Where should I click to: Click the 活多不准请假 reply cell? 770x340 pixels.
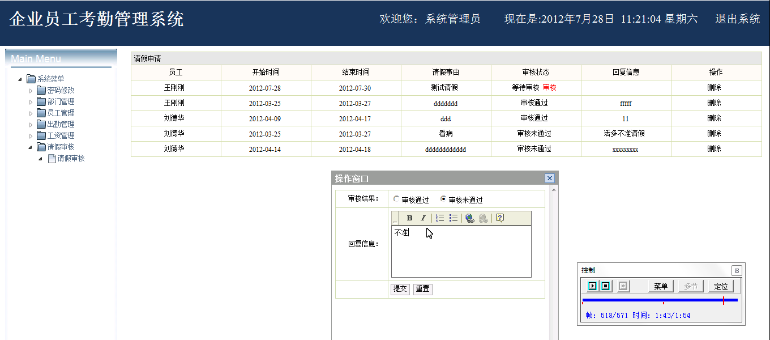click(x=625, y=134)
